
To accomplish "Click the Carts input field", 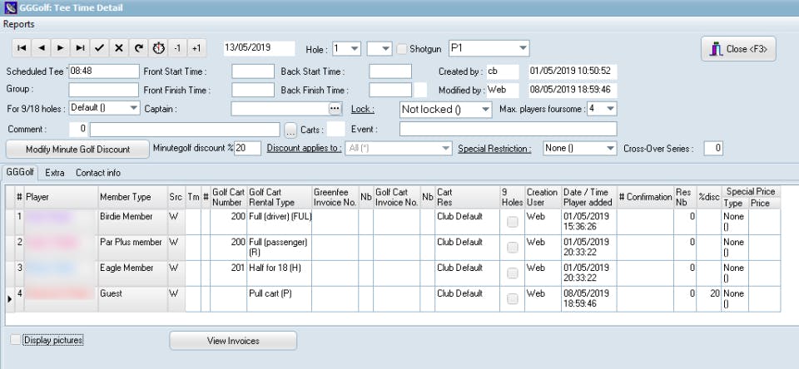I will (x=335, y=130).
